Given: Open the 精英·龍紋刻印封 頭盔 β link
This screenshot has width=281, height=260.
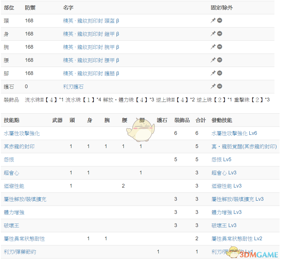Looking at the screenshot, I should 91,21.
